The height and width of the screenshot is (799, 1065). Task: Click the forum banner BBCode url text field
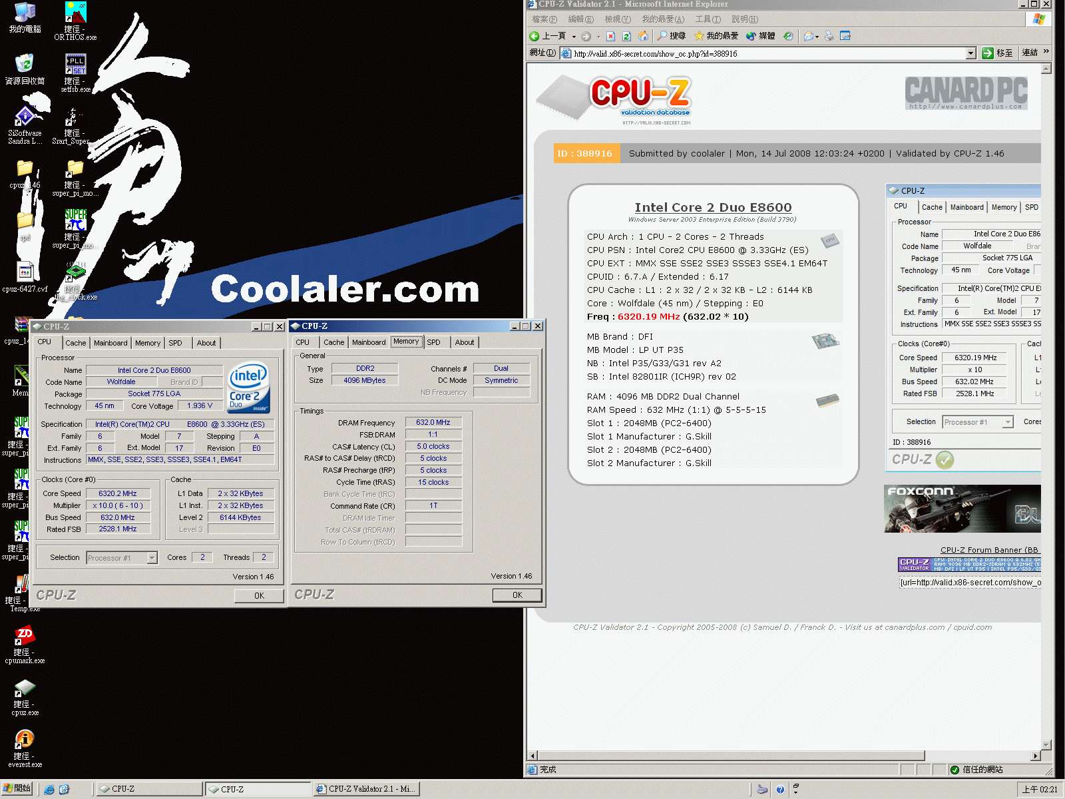pos(970,583)
